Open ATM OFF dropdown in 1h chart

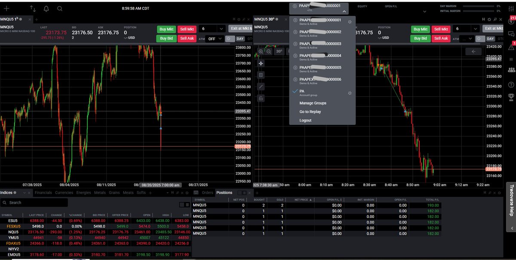(x=215, y=39)
